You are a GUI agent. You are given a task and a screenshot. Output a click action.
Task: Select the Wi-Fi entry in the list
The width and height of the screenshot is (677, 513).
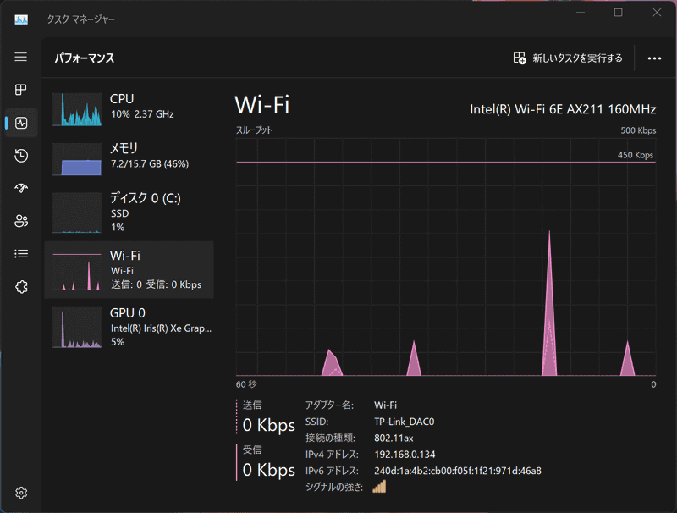click(129, 269)
